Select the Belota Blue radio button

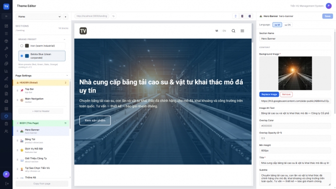point(22,56)
